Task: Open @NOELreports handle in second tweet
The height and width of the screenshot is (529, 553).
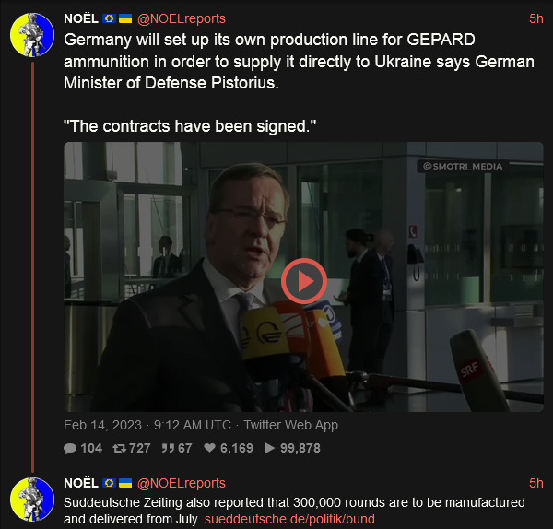Action: tap(182, 483)
